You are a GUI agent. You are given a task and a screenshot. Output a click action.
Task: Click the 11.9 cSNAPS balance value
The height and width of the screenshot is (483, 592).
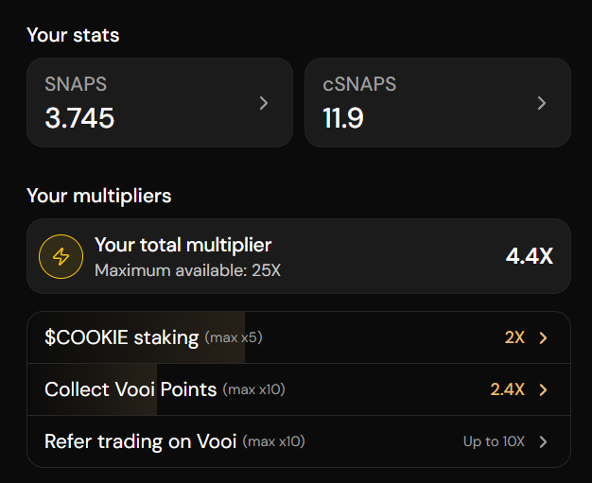[x=343, y=118]
